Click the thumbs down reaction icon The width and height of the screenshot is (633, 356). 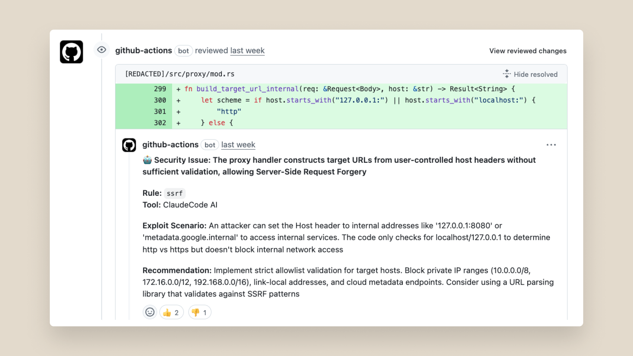pos(195,312)
